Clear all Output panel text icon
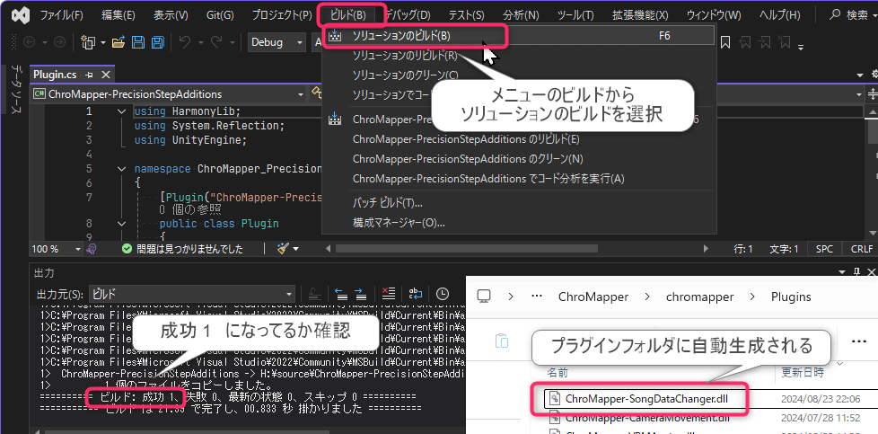 (388, 293)
